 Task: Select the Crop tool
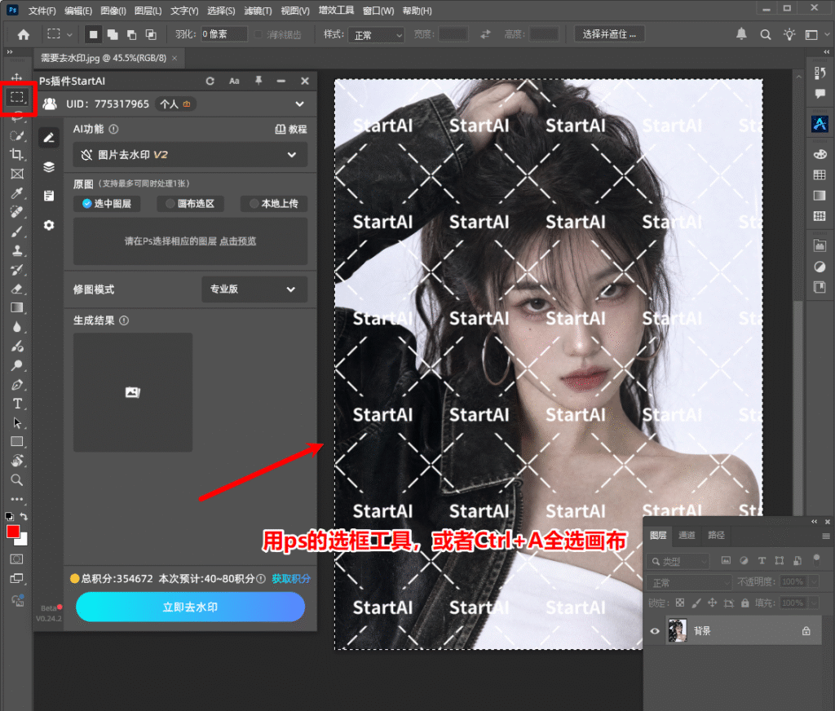coord(17,154)
